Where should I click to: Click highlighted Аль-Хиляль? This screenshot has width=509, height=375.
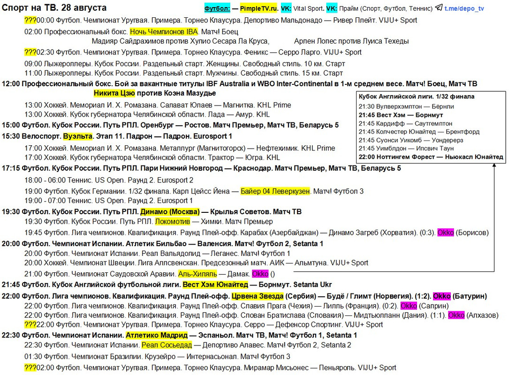[x=198, y=274]
